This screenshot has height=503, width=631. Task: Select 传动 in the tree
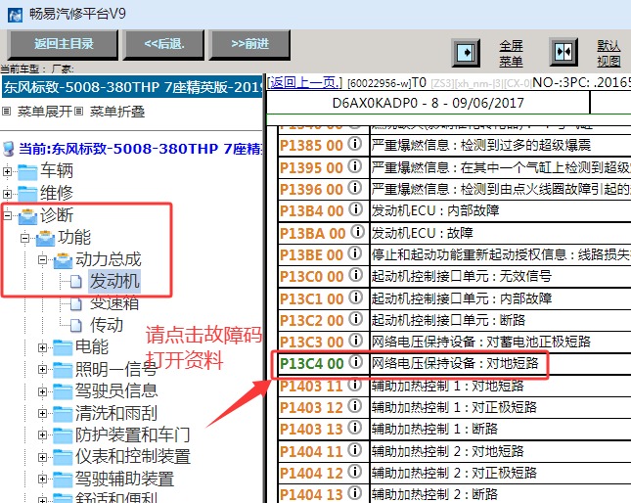(x=107, y=325)
